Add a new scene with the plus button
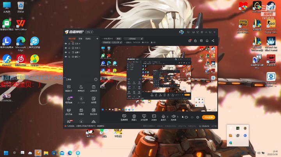Image resolution: width=281 pixels, height=157 pixels. tap(97, 38)
